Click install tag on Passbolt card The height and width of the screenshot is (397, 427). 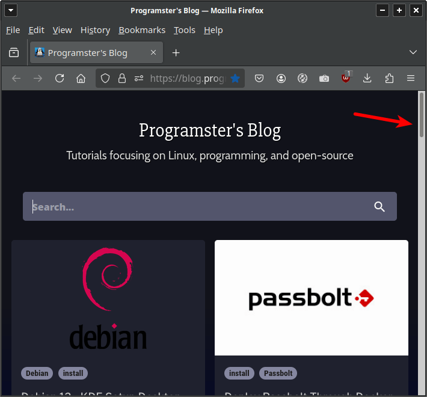click(239, 373)
